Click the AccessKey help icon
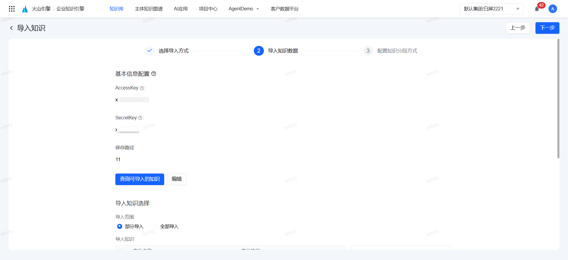 pos(142,88)
